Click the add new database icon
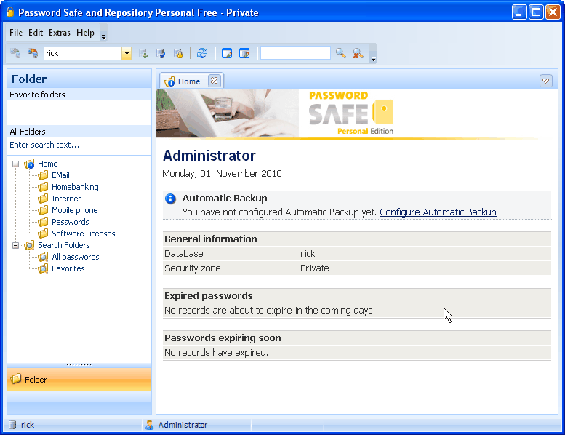Image resolution: width=565 pixels, height=435 pixels. (x=143, y=54)
